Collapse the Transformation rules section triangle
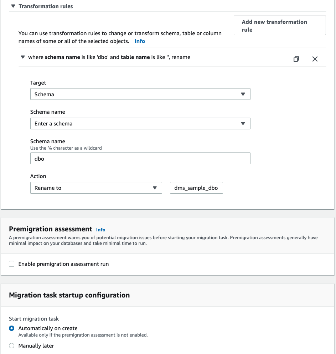 click(13, 6)
